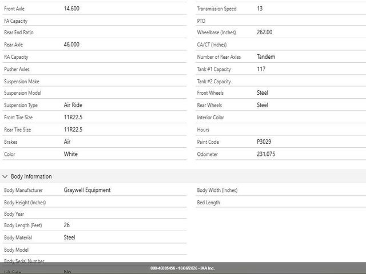Viewport: 366px width, 274px height.
Task: Click the Body Manufacturer label
Action: (23, 190)
